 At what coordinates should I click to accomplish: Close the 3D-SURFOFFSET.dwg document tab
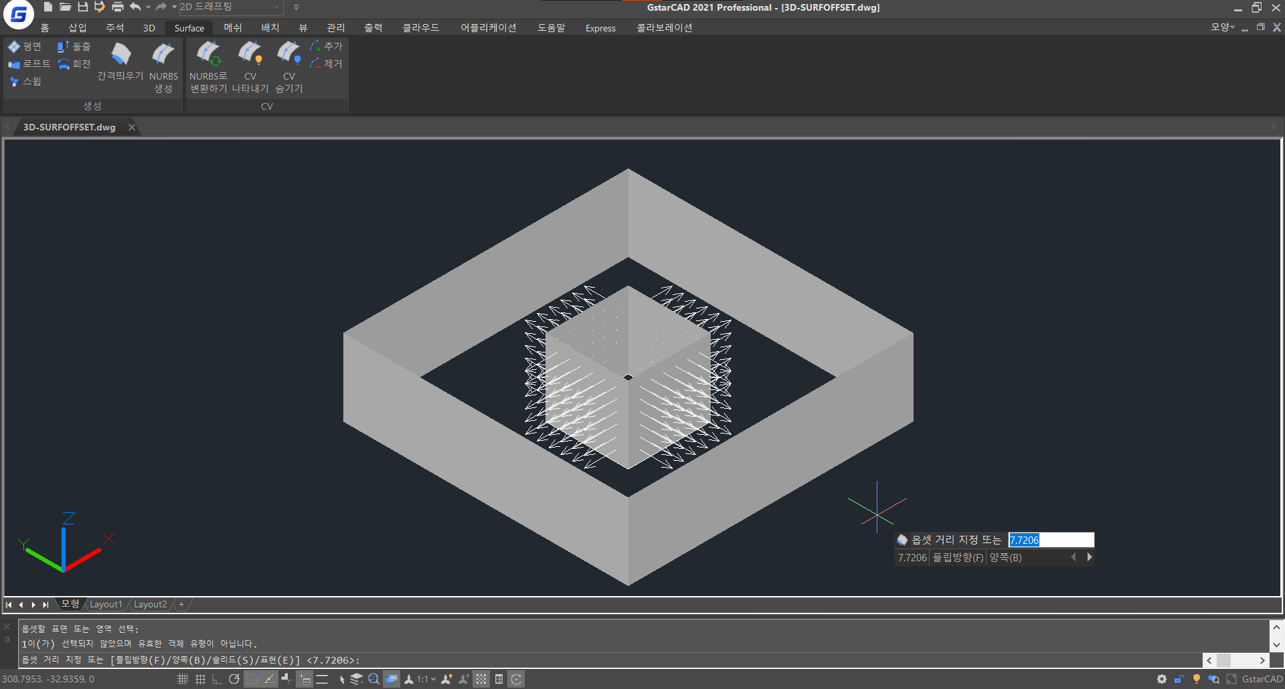pos(132,127)
